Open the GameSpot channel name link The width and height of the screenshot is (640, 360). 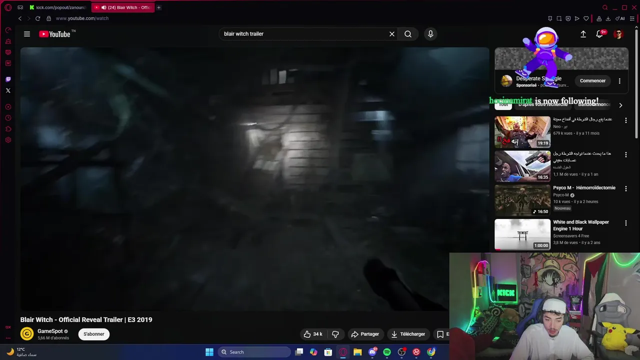point(50,331)
